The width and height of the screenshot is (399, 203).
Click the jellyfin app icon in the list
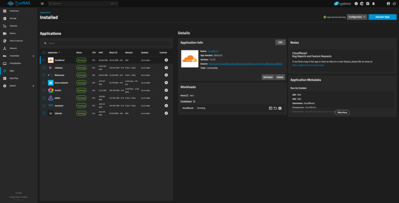click(50, 98)
